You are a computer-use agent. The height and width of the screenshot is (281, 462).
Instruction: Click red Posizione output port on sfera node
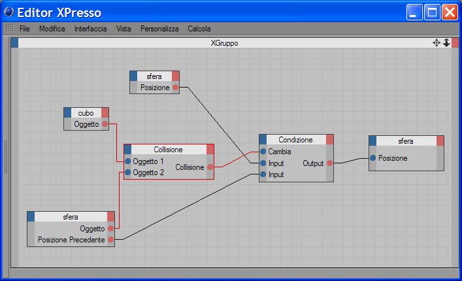click(x=175, y=87)
